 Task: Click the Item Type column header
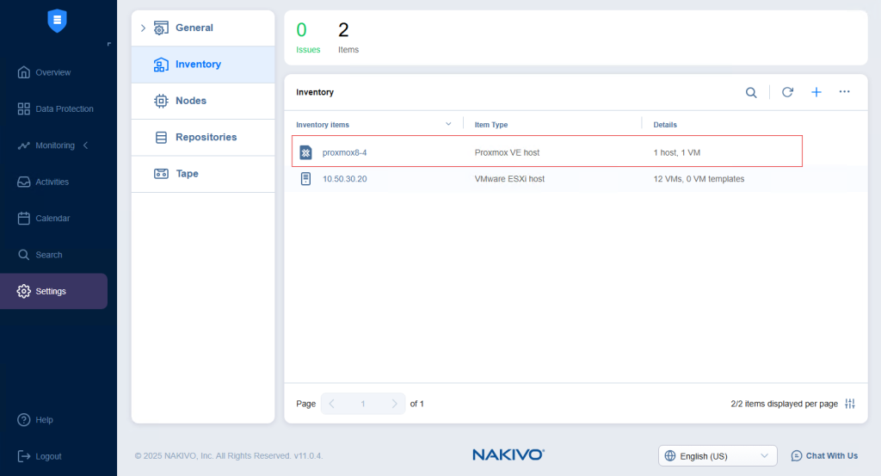tap(491, 125)
